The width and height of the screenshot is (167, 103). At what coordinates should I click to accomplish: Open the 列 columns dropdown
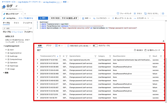[x=59, y=46]
